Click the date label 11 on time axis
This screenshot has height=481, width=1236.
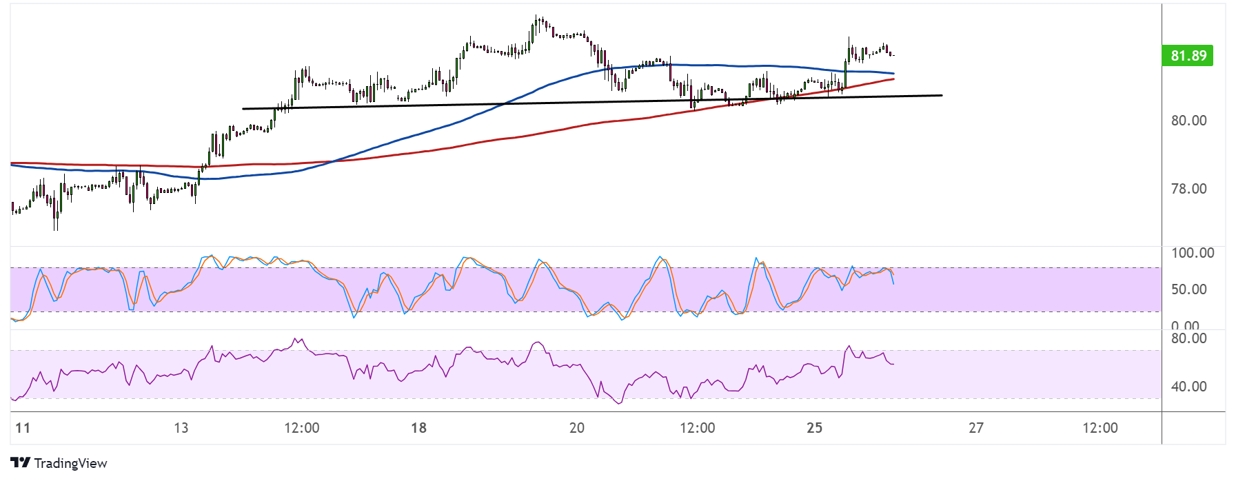tap(23, 428)
